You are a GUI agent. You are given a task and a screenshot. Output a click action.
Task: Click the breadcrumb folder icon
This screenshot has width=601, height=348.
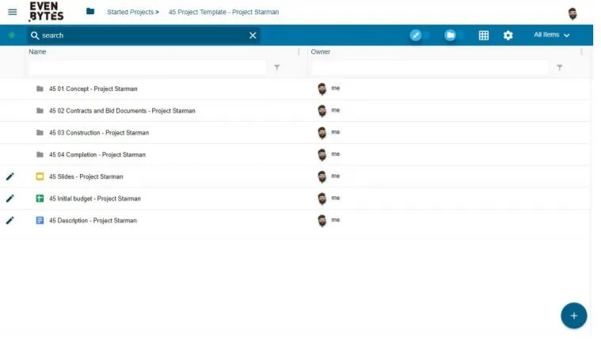coord(90,11)
